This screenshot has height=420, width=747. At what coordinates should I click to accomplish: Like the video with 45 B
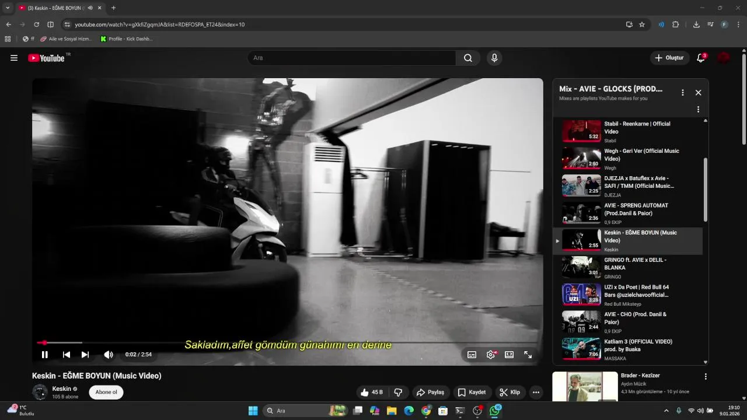(x=371, y=392)
